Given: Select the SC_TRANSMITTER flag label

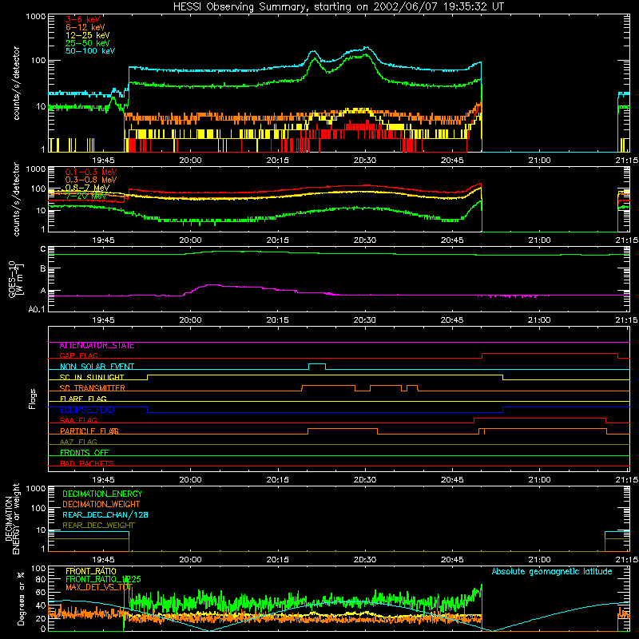Looking at the screenshot, I should [92, 388].
